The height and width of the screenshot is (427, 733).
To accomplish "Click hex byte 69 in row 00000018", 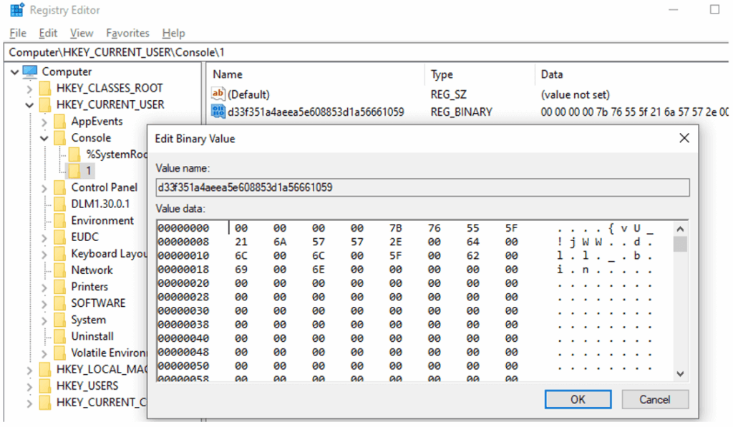I will pos(241,270).
